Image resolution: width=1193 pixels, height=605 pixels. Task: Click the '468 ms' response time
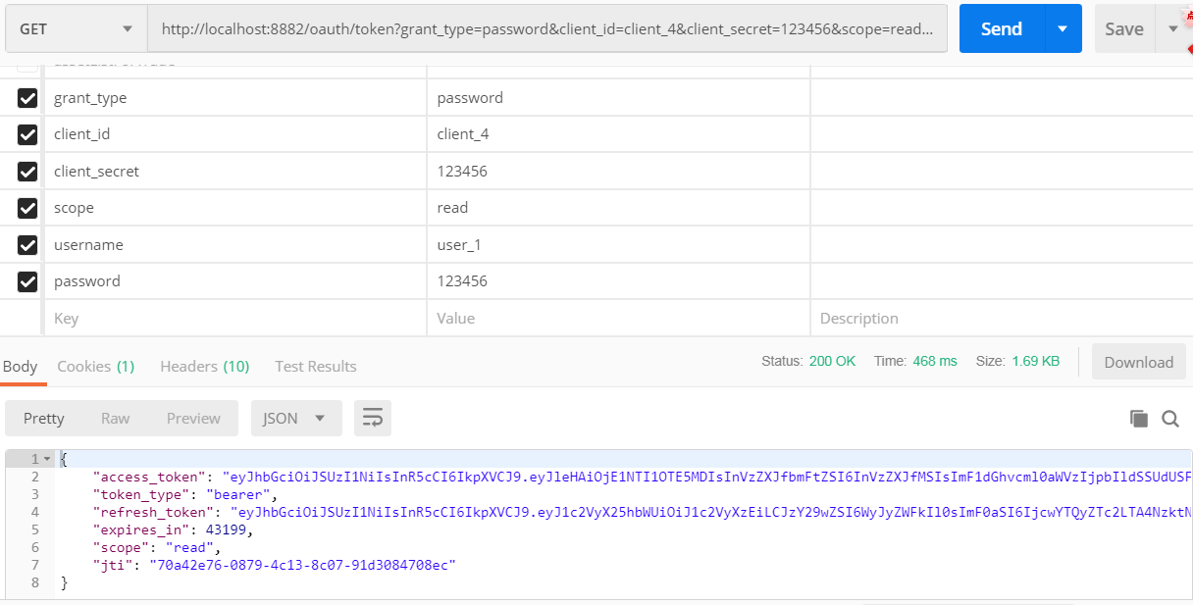[935, 361]
